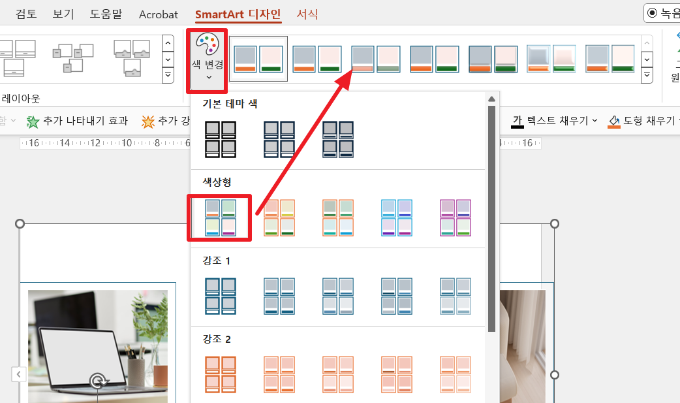This screenshot has height=403, width=680.
Task: Open the 보기 ribbon tab
Action: tap(63, 14)
